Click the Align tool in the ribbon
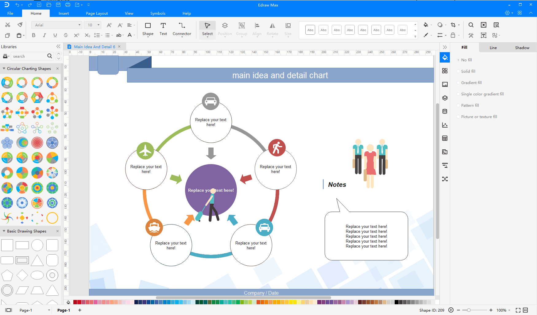The width and height of the screenshot is (537, 315). click(257, 29)
